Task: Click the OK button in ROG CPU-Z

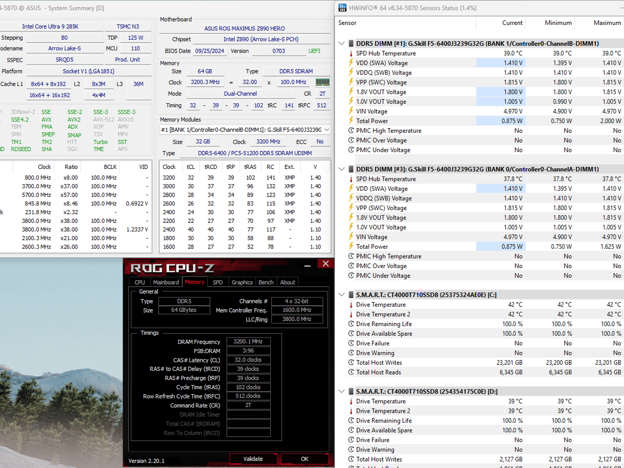Action: [x=305, y=459]
